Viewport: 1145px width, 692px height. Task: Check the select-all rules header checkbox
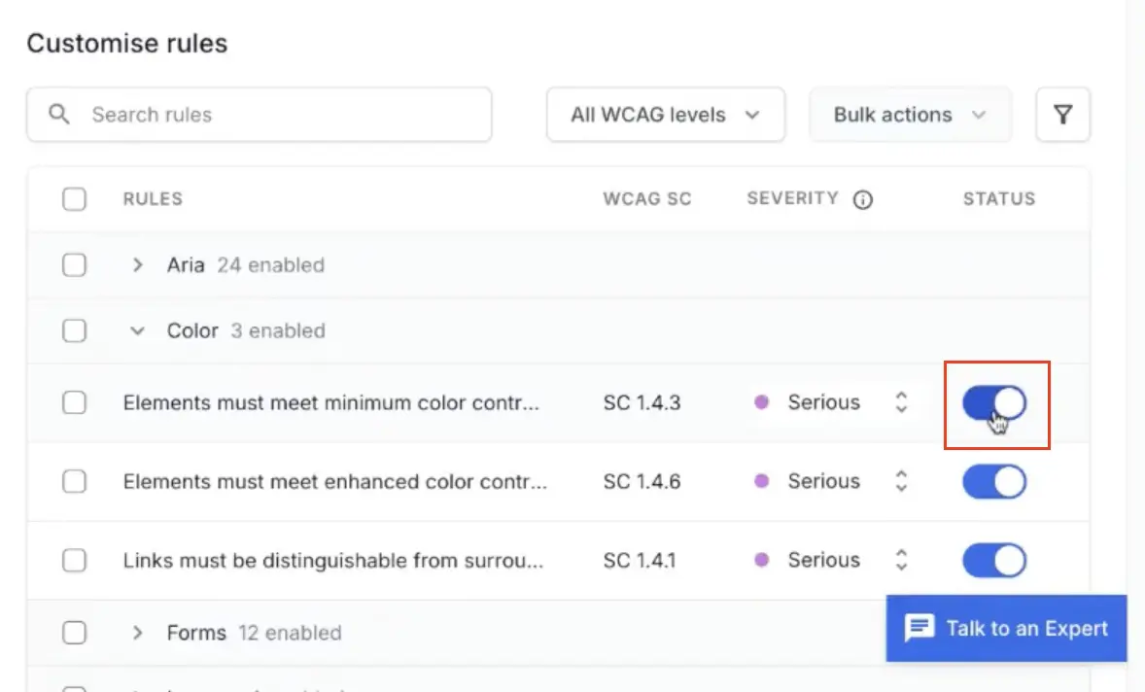(74, 199)
